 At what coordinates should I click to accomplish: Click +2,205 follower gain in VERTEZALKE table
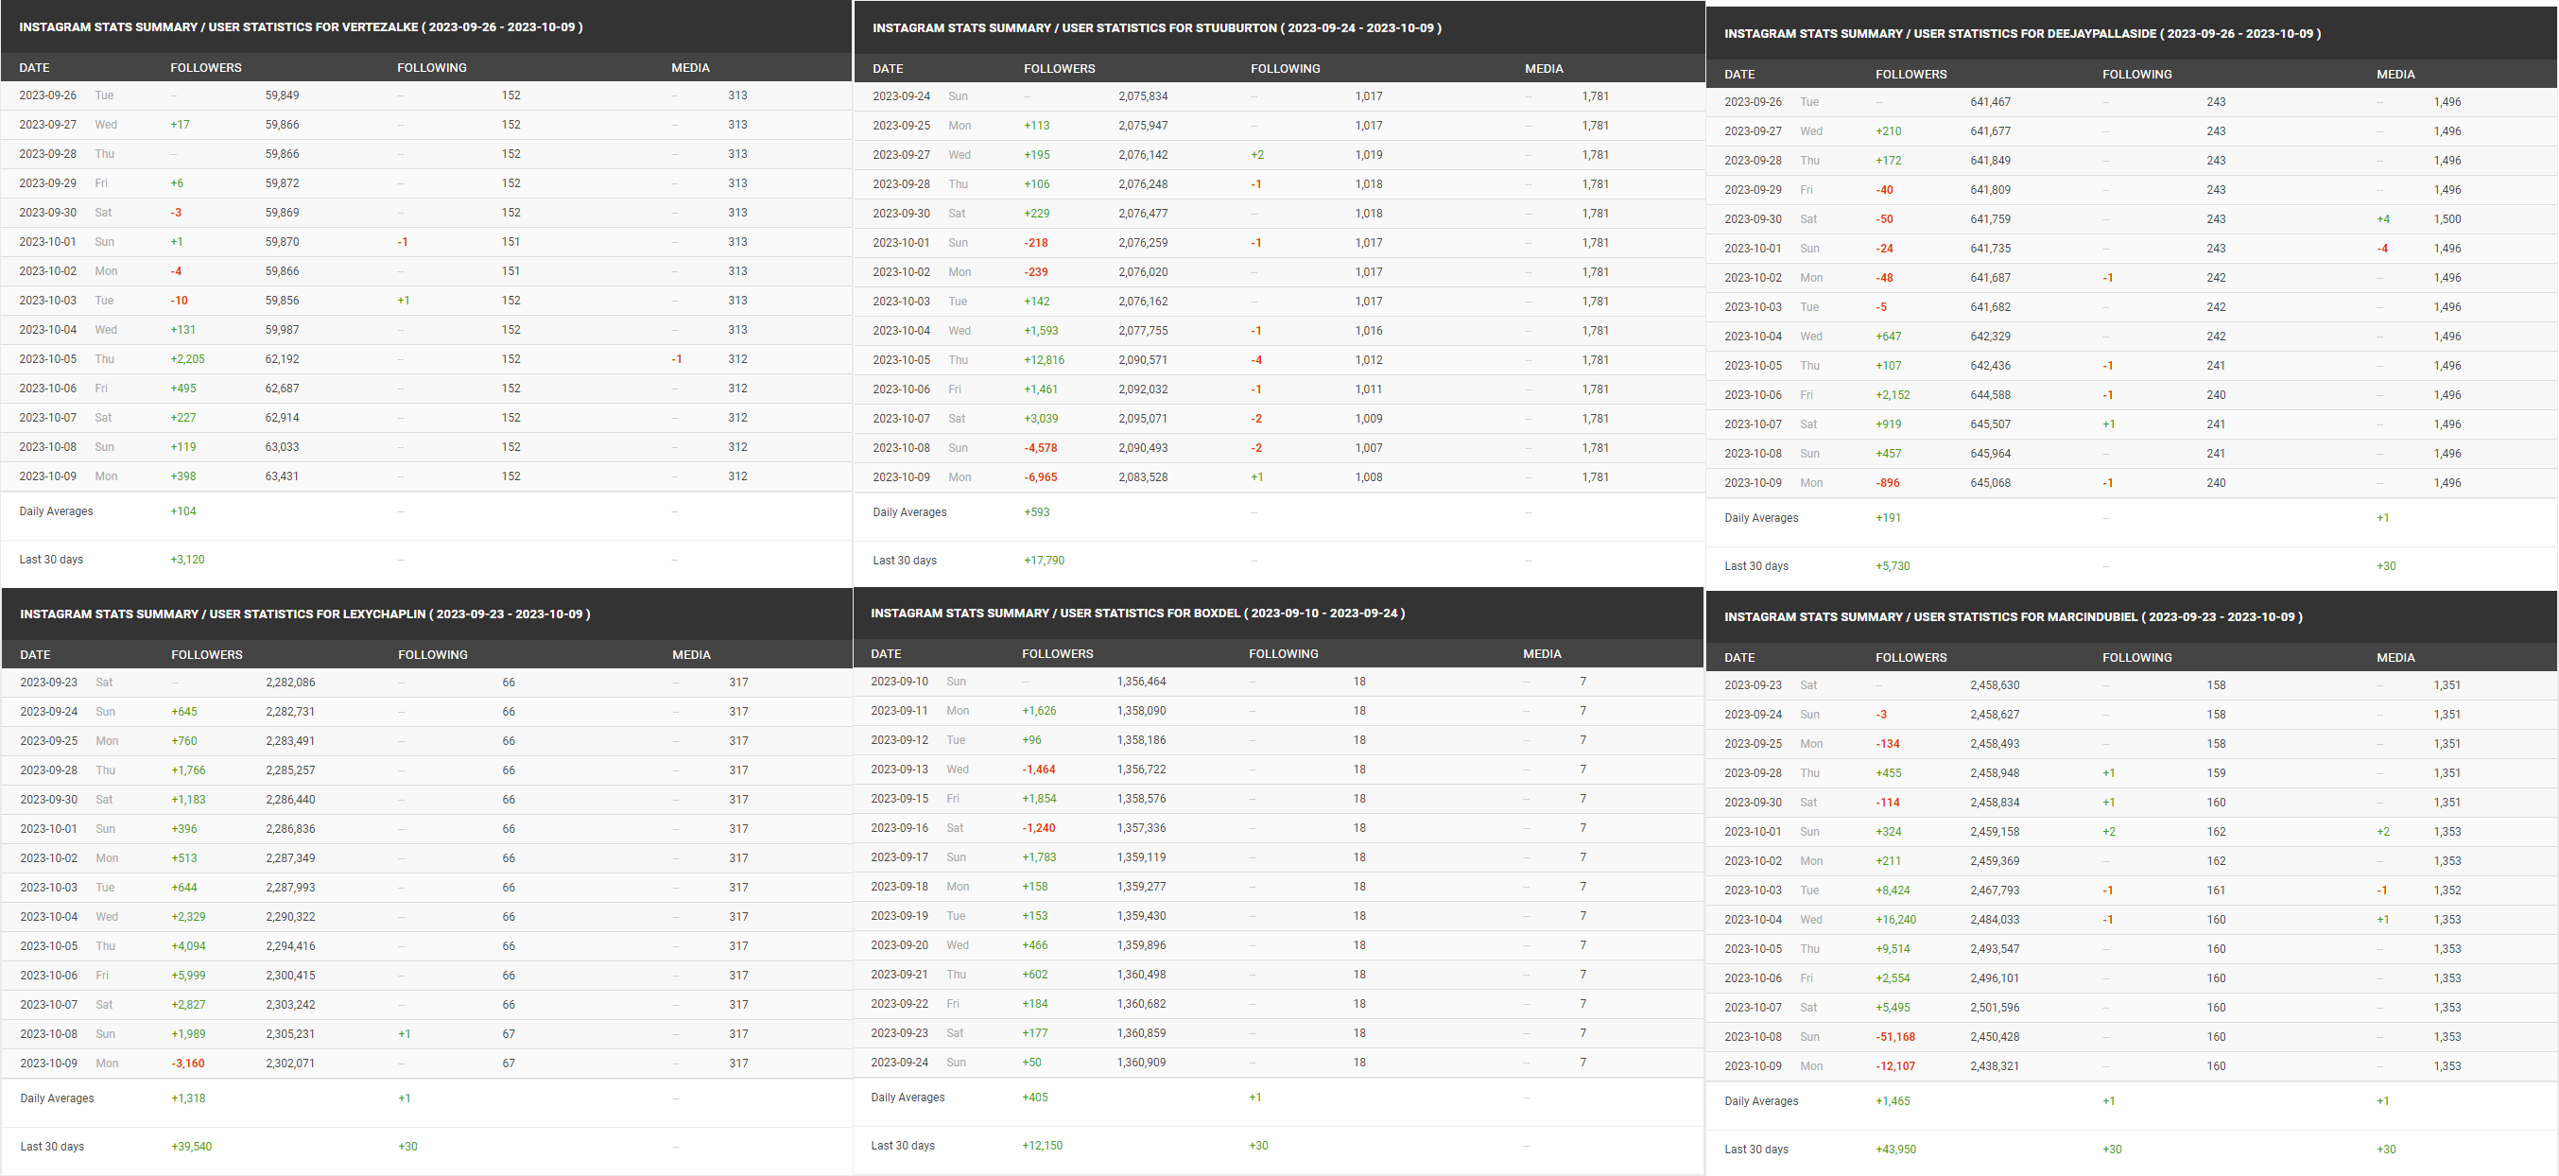pyautogui.click(x=187, y=358)
